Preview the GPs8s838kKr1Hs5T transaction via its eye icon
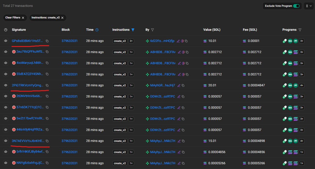The image size is (315, 169). 6,41
